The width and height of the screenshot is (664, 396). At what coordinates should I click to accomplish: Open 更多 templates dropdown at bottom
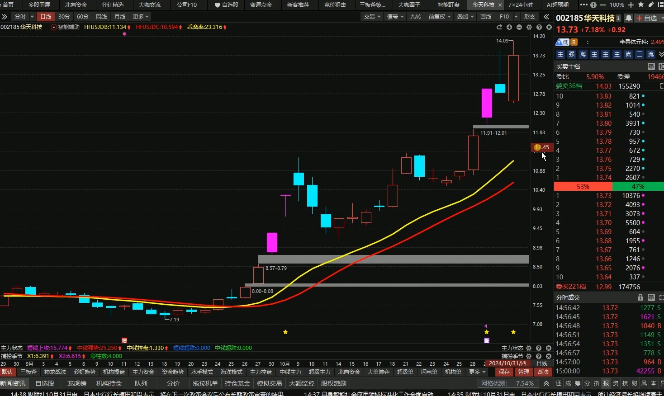point(477,372)
